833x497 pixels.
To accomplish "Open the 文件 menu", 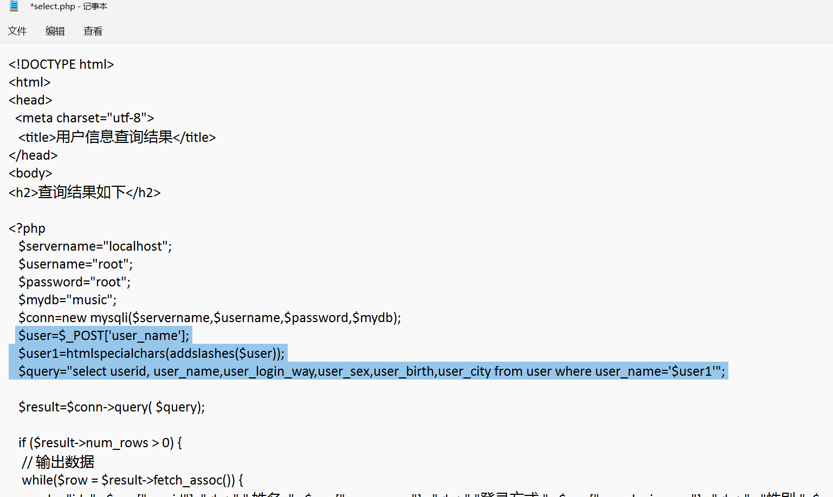I will click(x=17, y=31).
